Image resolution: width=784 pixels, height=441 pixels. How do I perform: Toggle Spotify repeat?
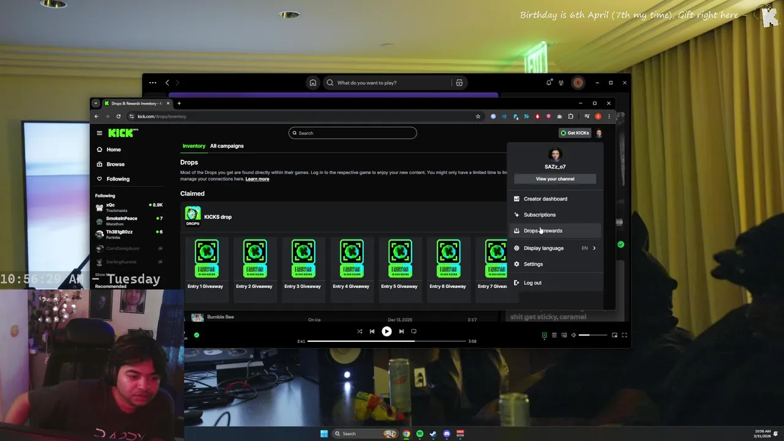point(413,331)
